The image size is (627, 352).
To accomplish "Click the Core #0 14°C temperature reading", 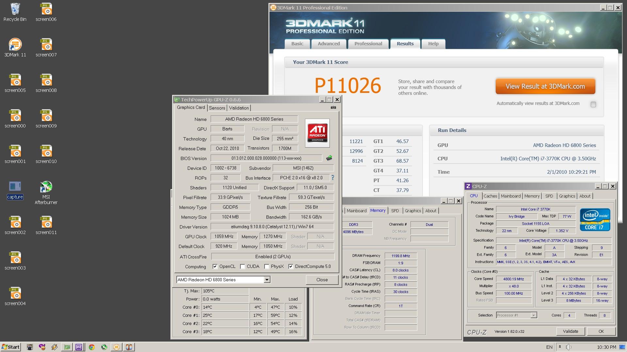I will coord(225,307).
